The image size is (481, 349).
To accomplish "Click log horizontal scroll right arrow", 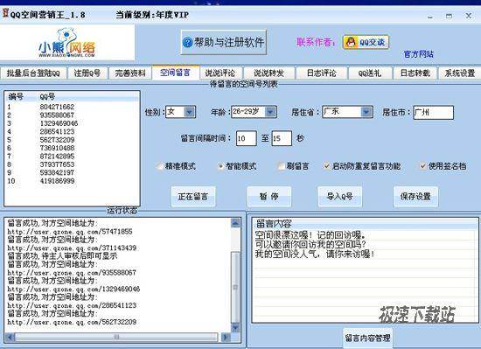I will pos(226,338).
